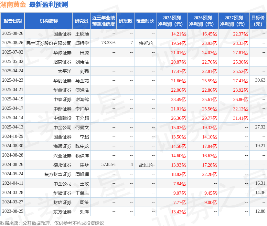Click the 数据来源 footnote text
Viewport: 267px width, 226px height.
pos(52,223)
